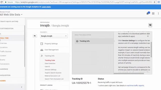Click the Bangla.Imrajib breadcrumb text
The width and height of the screenshot is (161, 90).
click(x=61, y=25)
